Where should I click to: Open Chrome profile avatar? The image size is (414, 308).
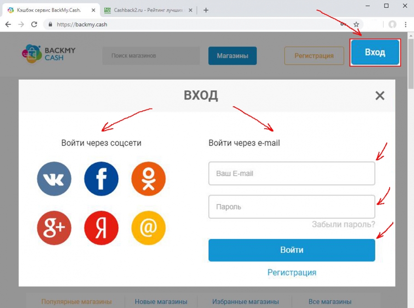click(x=392, y=24)
